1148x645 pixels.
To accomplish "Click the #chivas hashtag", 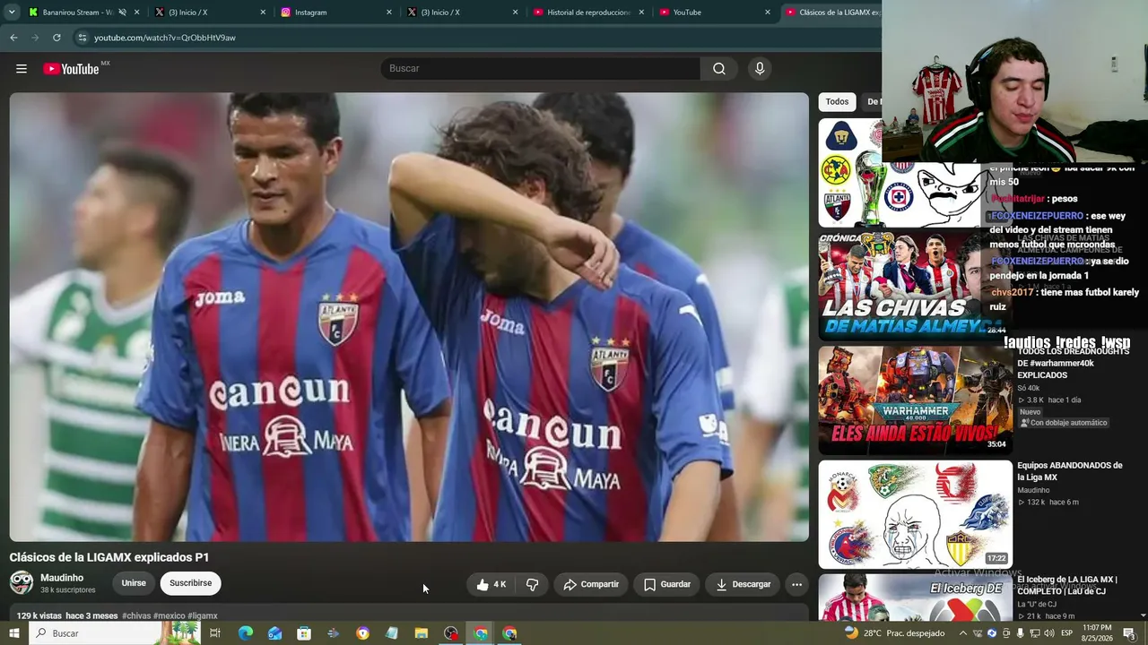I will click(x=136, y=616).
